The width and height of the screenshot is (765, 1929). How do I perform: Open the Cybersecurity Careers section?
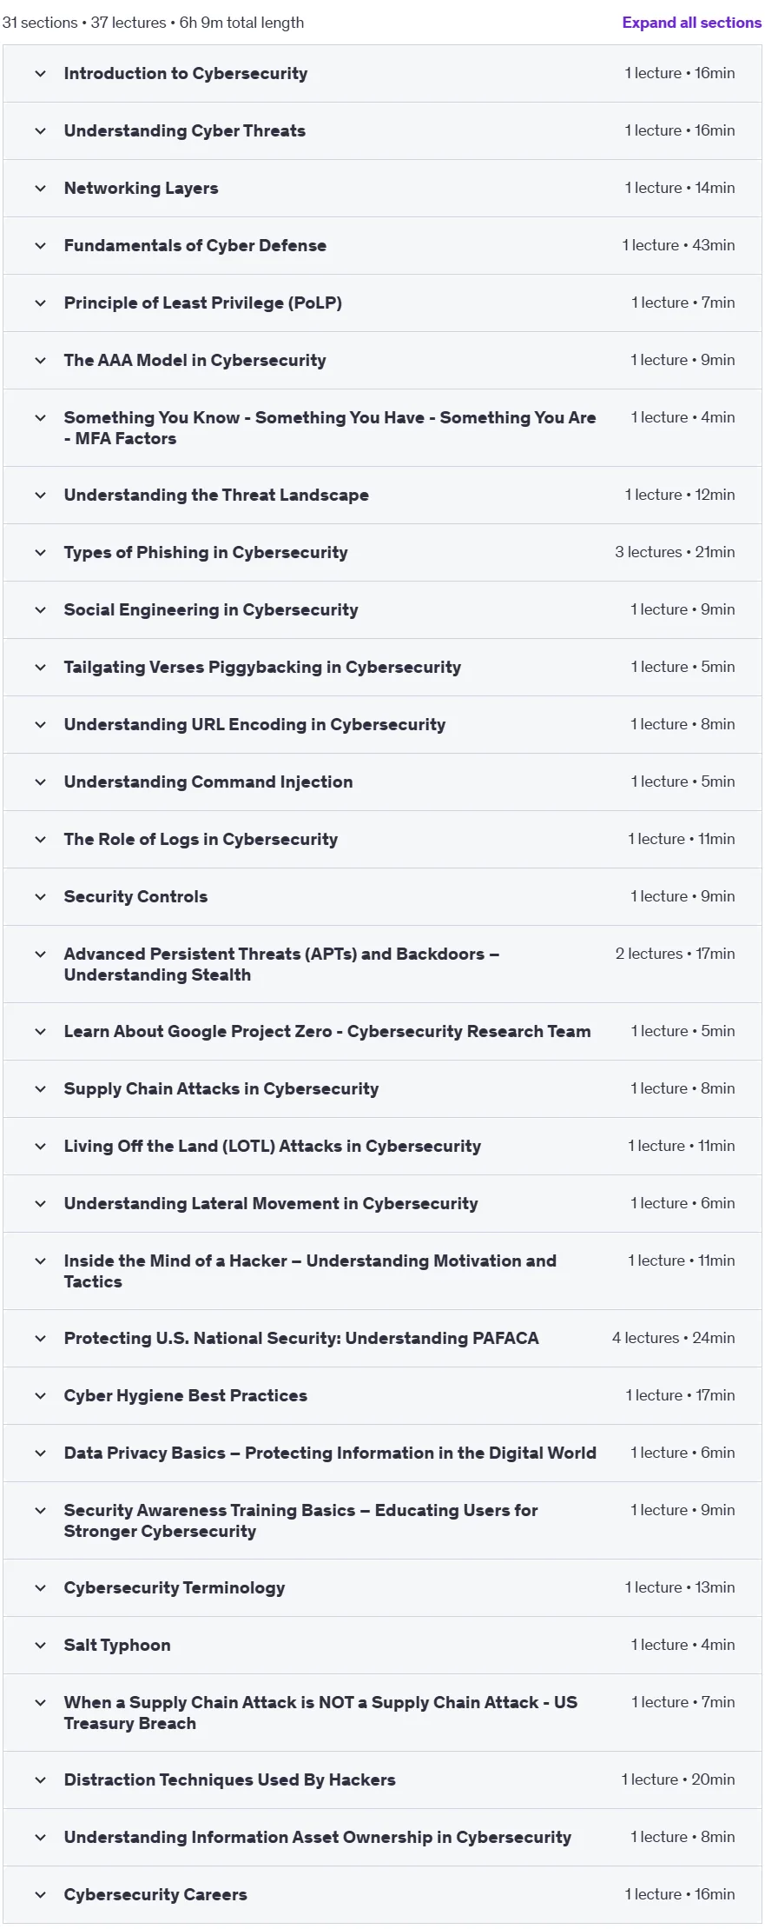tap(382, 1895)
